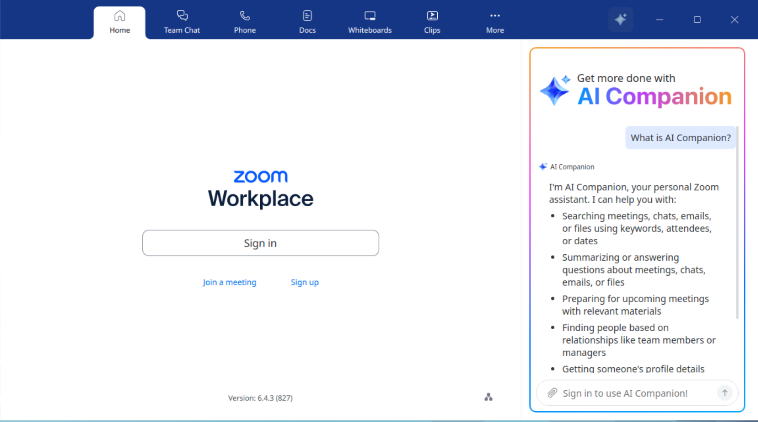Click the small sparkle beside the AI Companion reply
This screenshot has height=422, width=758.
(x=543, y=166)
